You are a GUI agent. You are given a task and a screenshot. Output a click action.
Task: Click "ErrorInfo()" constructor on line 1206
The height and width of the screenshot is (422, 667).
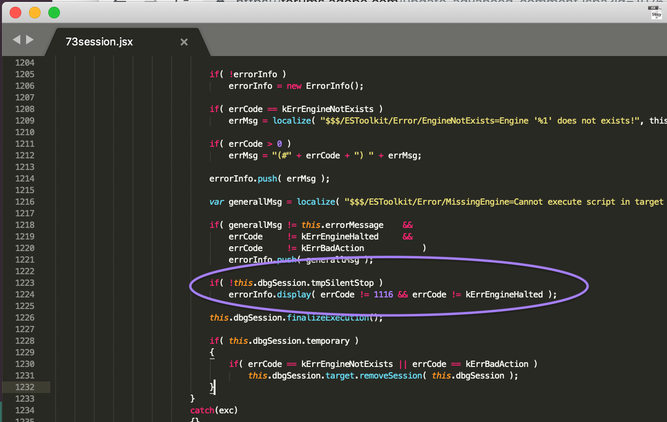pyautogui.click(x=332, y=86)
